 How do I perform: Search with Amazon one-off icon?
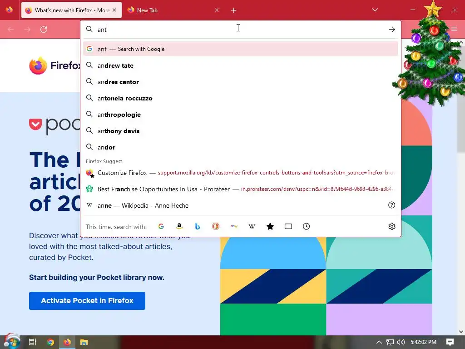(x=179, y=226)
